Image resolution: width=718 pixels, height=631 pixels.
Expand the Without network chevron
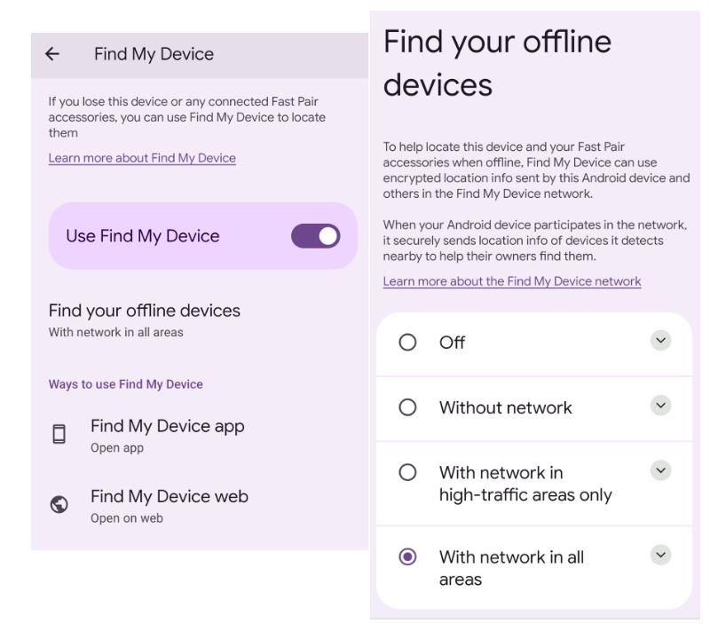pyautogui.click(x=660, y=406)
